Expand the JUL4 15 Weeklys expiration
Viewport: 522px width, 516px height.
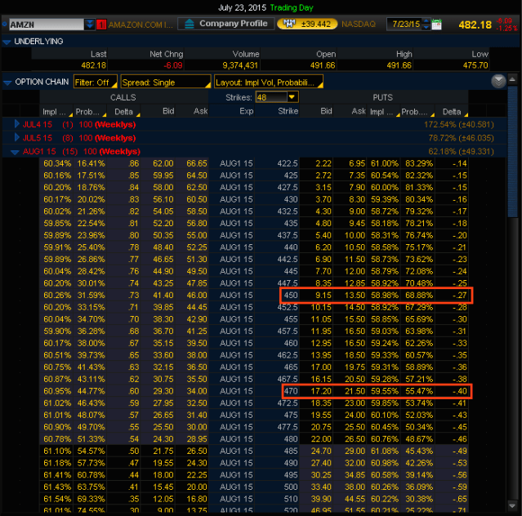point(16,124)
